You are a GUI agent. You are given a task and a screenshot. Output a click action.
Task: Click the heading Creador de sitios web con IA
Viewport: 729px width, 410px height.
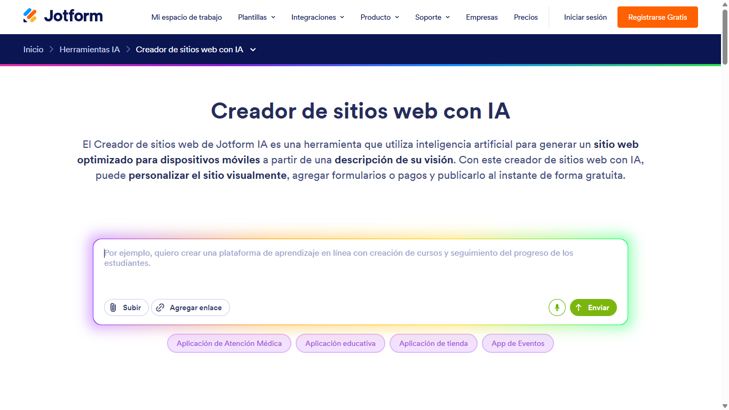(x=360, y=111)
